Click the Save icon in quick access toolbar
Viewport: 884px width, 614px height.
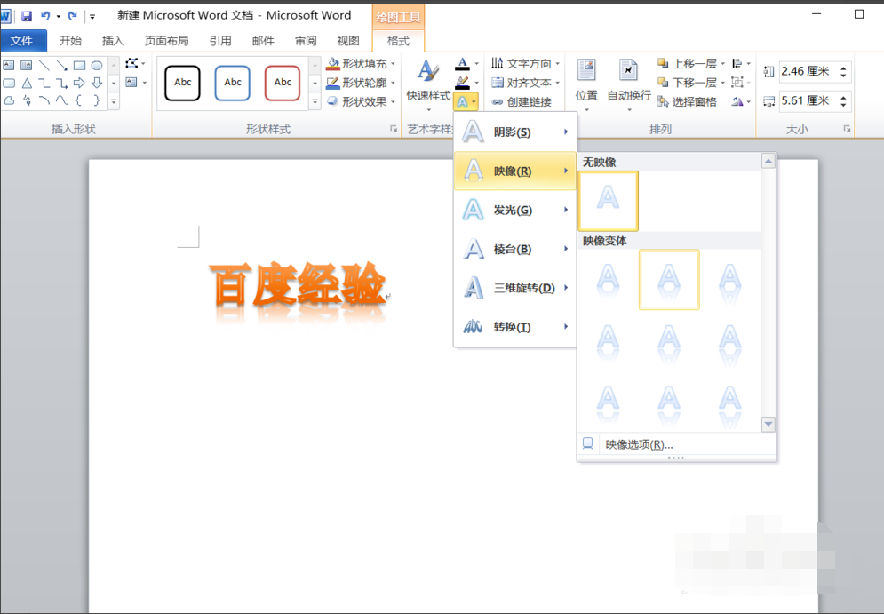click(x=26, y=16)
